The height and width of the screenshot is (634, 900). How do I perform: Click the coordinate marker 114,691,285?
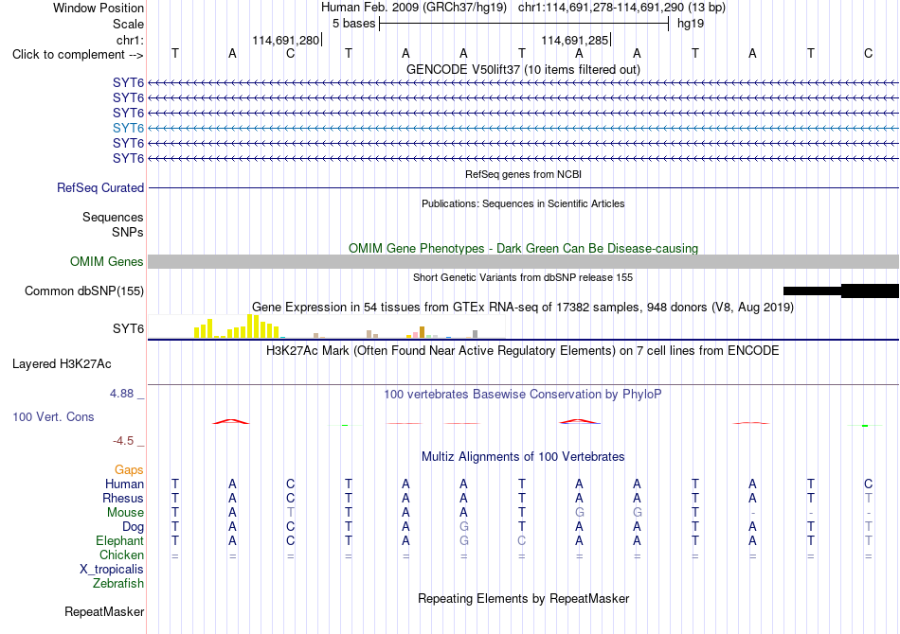(574, 40)
